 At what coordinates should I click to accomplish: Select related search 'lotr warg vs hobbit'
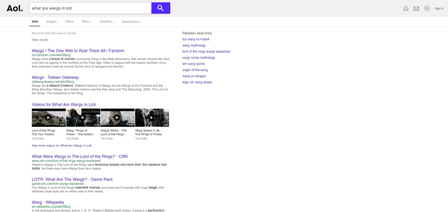195,39
